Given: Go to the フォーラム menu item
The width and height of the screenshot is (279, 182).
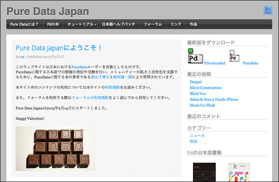Looking at the screenshot, I should click(153, 24).
